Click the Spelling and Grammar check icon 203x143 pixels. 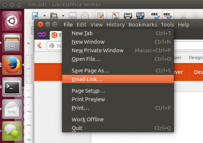[x=155, y=16]
